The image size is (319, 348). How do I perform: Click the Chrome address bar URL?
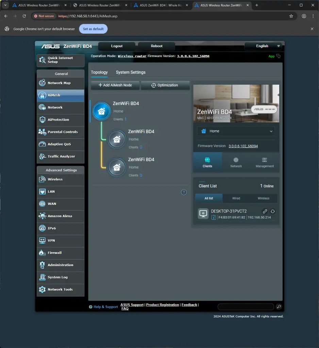[88, 16]
